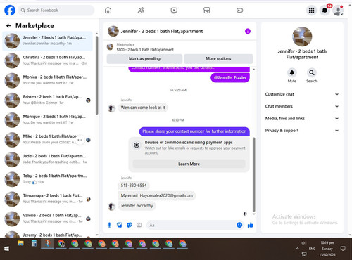352x260 pixels.
Task: Expand the Customize chat section
Action: [x=302, y=94]
